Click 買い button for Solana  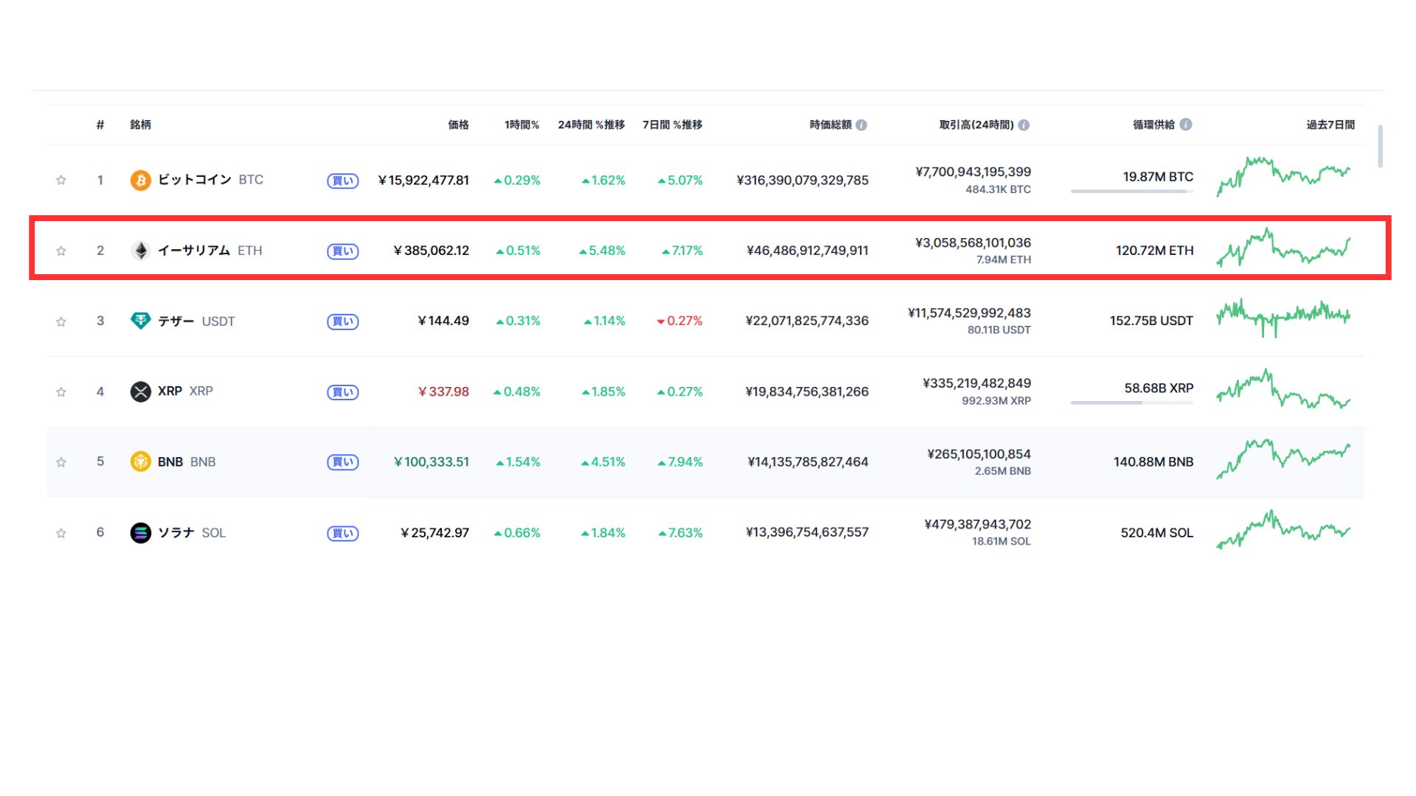(x=343, y=533)
